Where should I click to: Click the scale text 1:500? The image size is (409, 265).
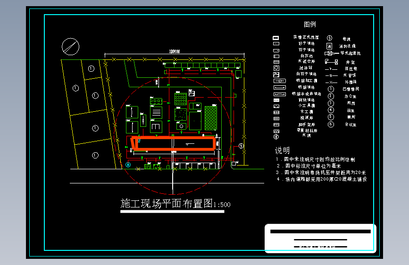(x=222, y=205)
